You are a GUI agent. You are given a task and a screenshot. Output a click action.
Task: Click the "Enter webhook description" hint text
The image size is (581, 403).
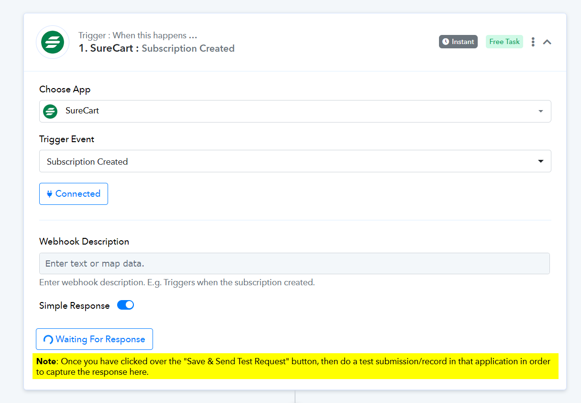(x=177, y=282)
